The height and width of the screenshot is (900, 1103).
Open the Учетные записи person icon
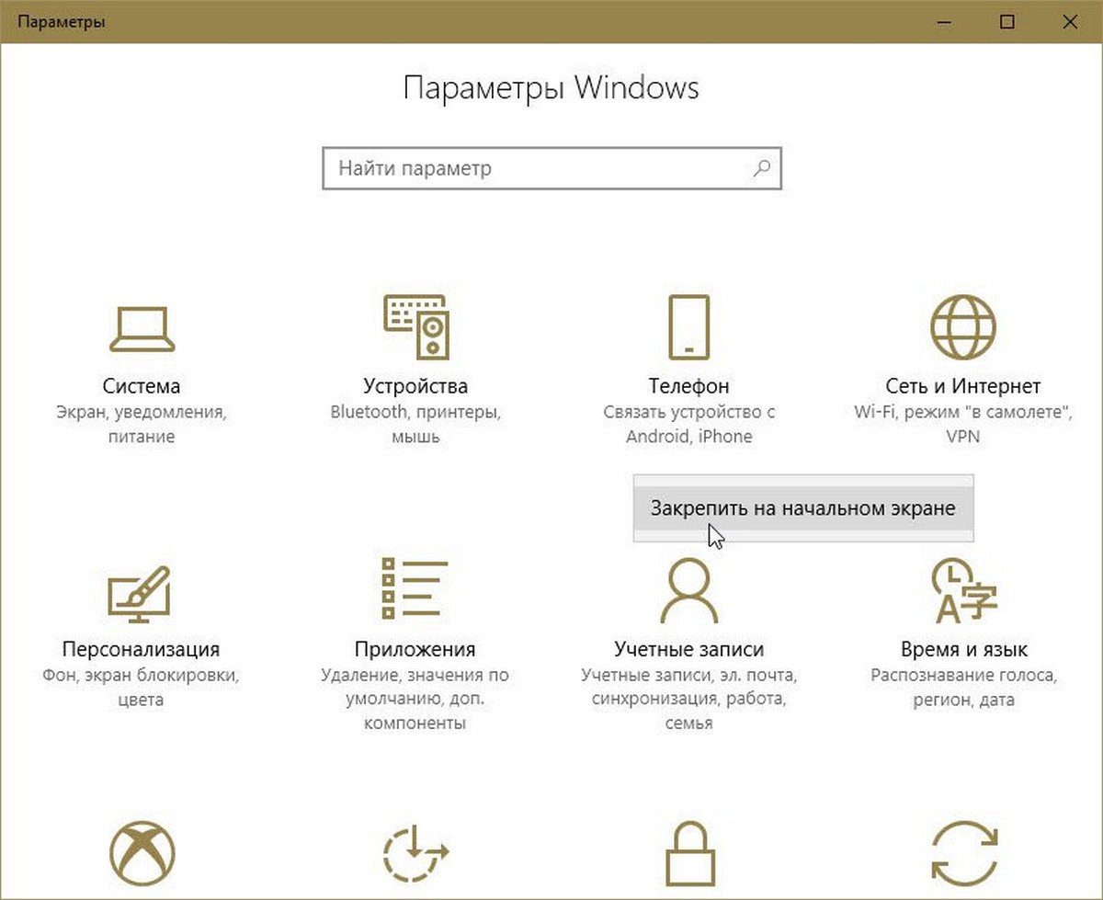(688, 589)
